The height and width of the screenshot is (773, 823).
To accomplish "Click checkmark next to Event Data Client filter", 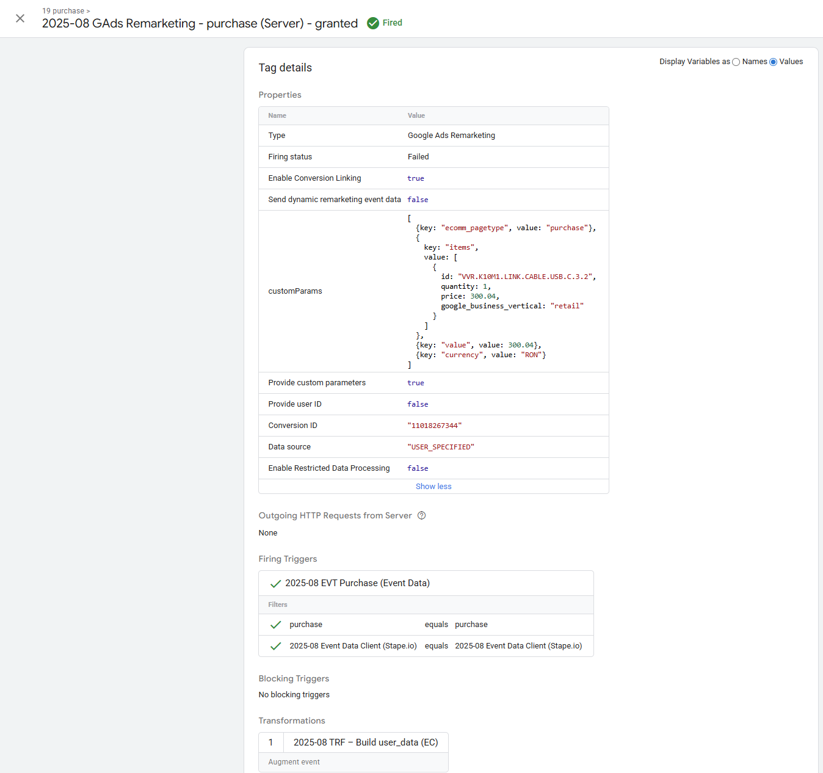I will coord(275,646).
